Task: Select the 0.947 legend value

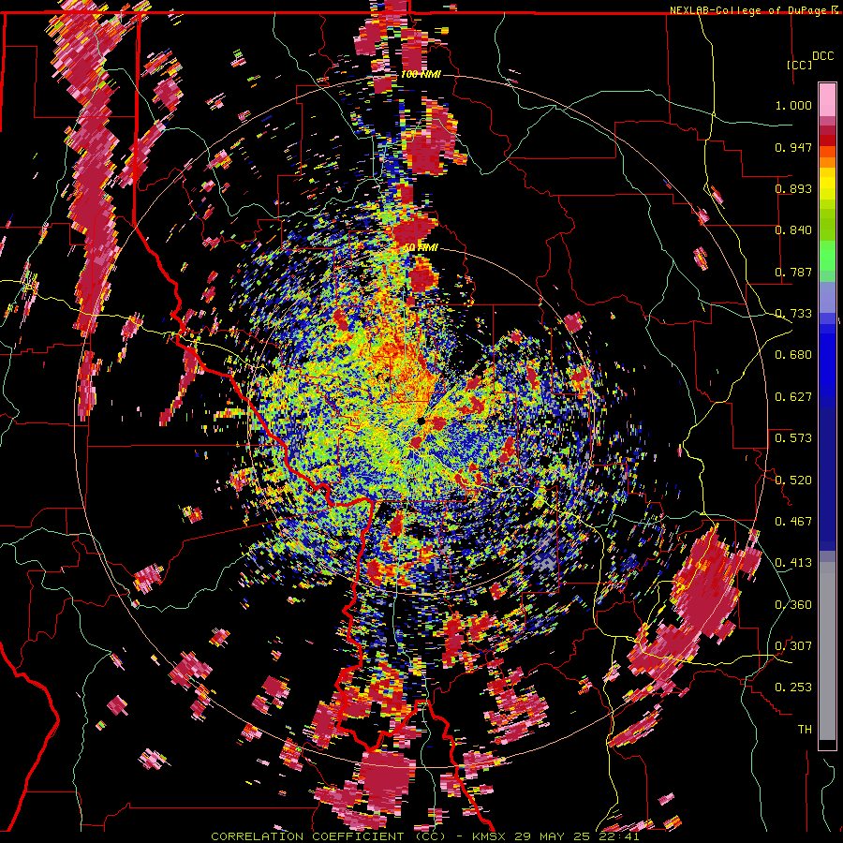Action: (x=793, y=147)
